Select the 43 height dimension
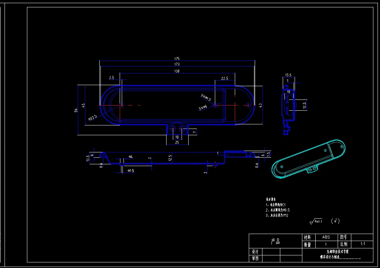Viewport: 380px width, 268px height. 260,105
